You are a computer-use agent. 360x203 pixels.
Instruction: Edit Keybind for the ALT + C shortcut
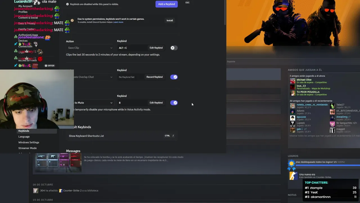156,48
